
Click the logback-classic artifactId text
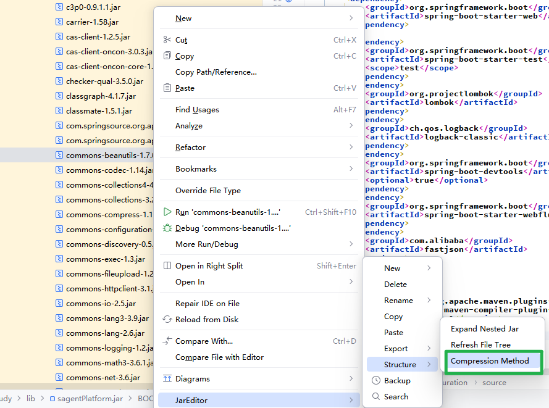point(461,137)
